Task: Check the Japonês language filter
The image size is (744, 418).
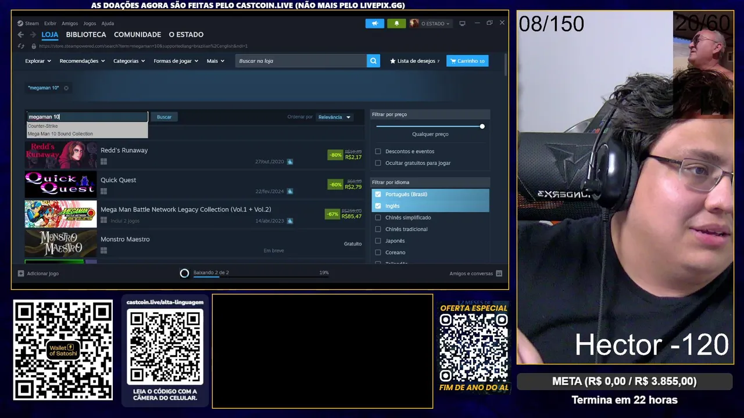Action: click(378, 241)
